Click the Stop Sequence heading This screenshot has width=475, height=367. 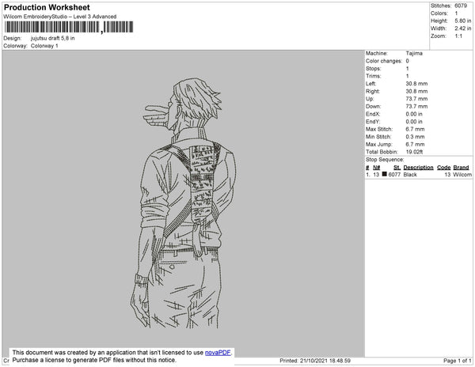click(x=385, y=160)
